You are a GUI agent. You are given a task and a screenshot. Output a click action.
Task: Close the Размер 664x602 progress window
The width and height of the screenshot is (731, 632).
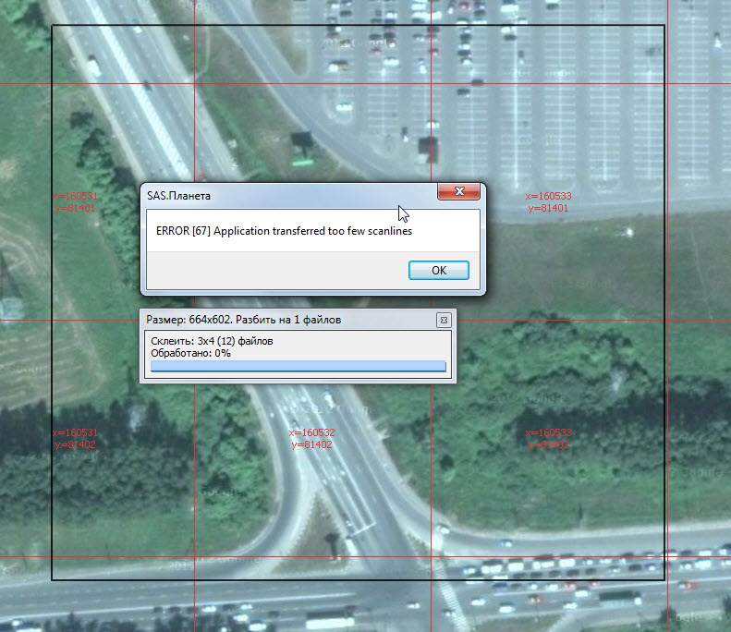(x=444, y=320)
